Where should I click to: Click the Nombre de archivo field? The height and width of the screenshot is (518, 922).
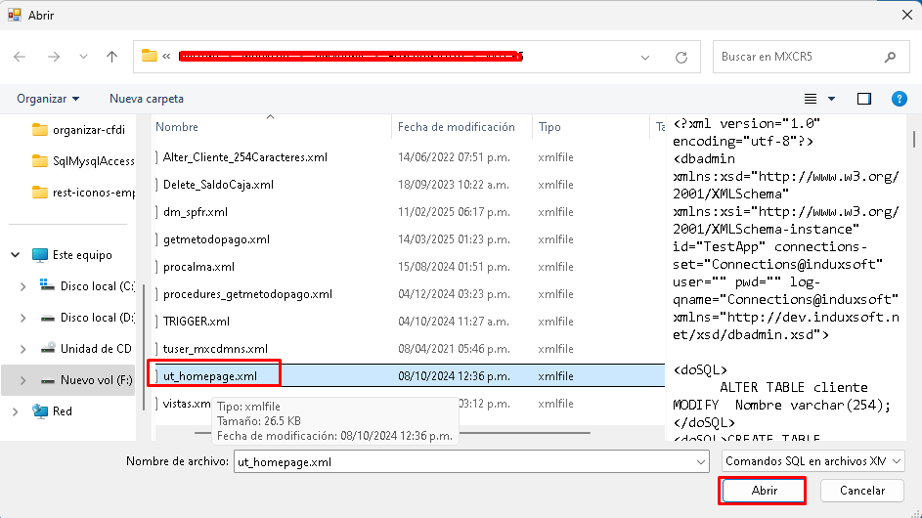(x=469, y=460)
